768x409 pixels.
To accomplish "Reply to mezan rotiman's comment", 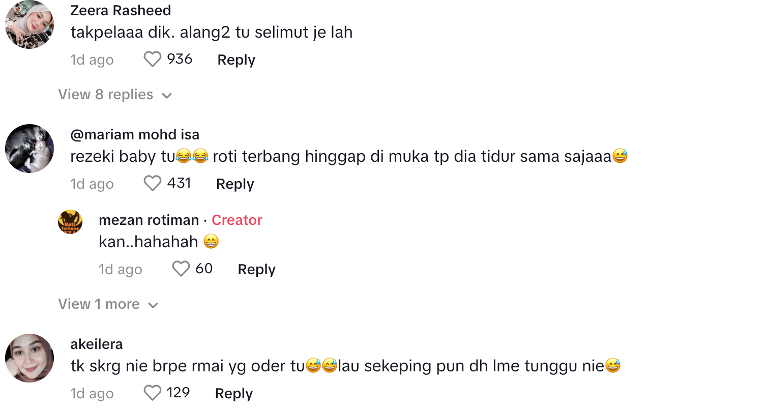I will (x=256, y=269).
